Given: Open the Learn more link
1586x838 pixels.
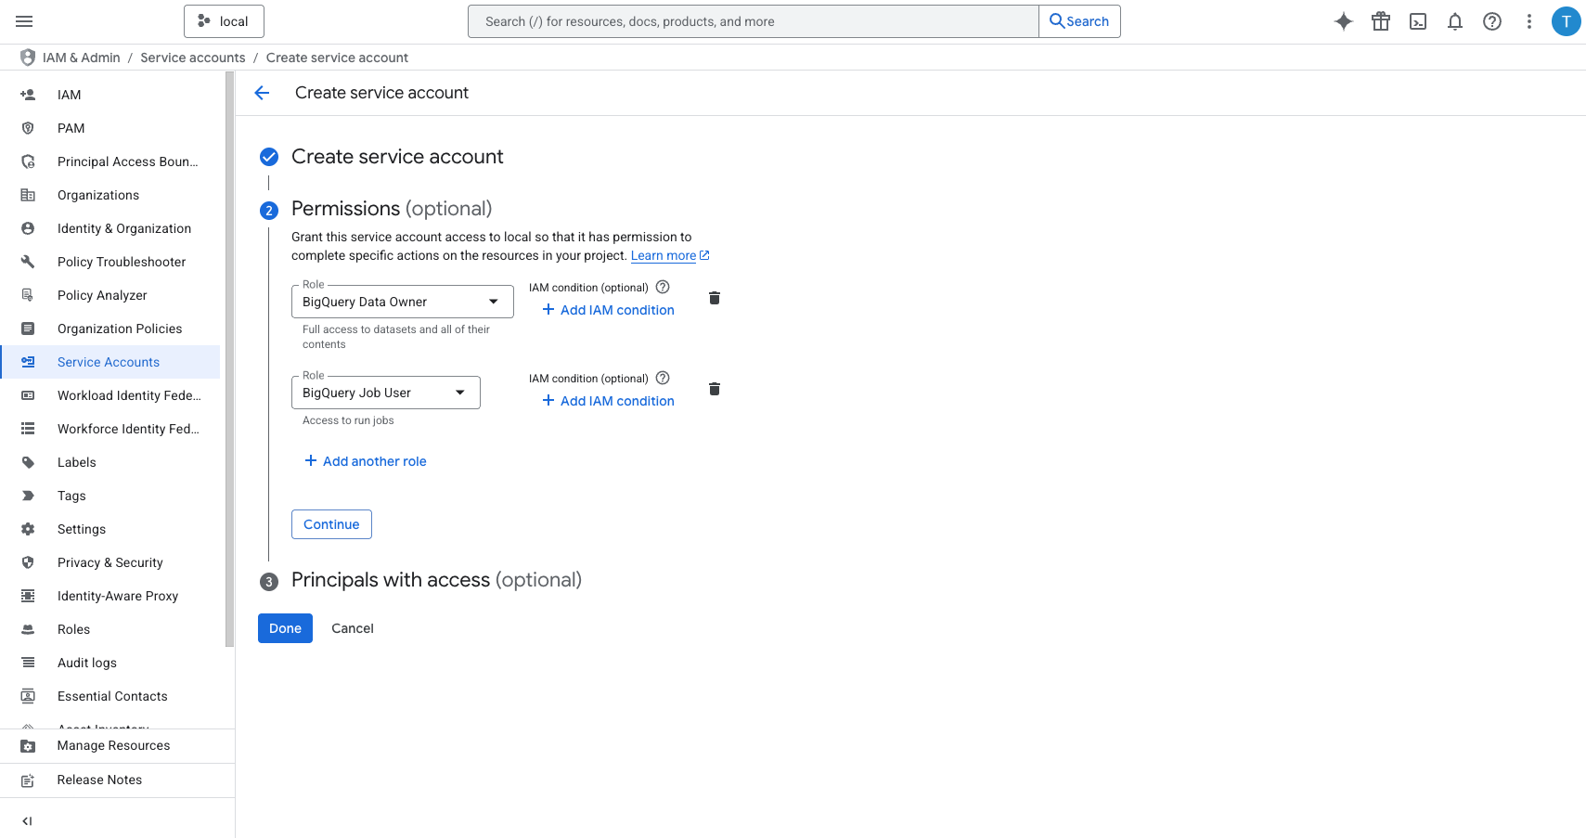Looking at the screenshot, I should pyautogui.click(x=670, y=256).
